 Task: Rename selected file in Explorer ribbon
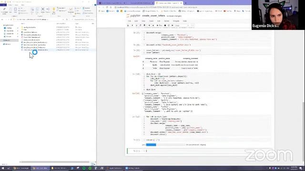pyautogui.click(x=48, y=10)
